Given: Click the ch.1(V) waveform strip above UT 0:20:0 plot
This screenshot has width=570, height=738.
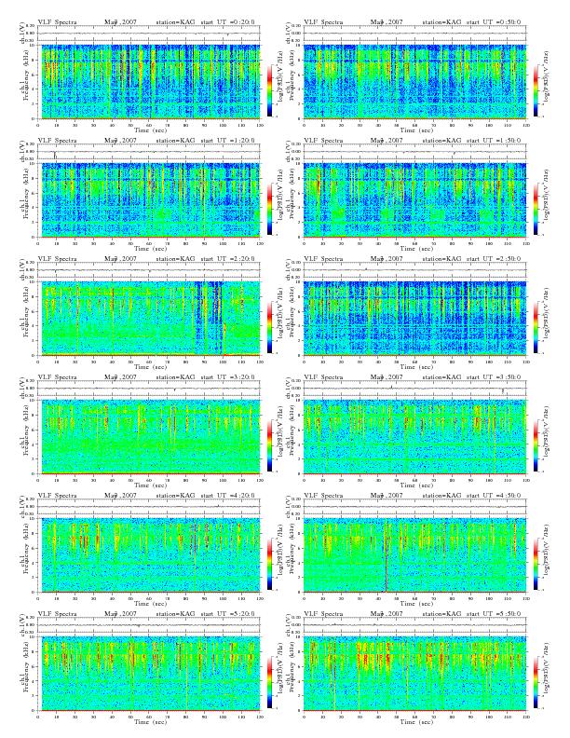Looking at the screenshot, I should (149, 34).
